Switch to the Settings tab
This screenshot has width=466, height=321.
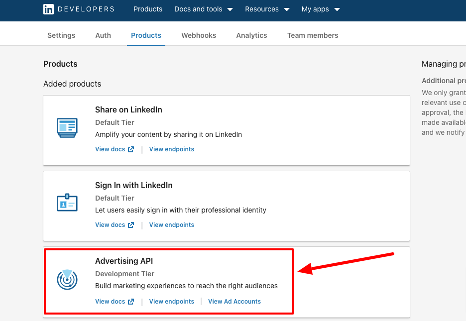point(61,35)
